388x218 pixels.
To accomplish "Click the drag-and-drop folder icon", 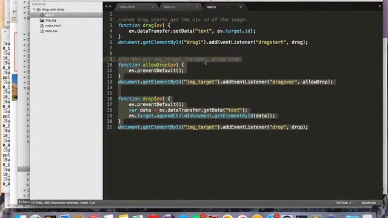I will (39, 10).
